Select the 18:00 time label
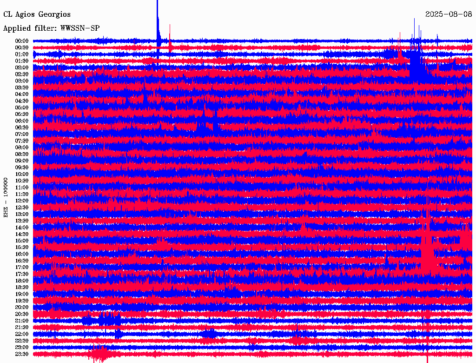Viewport: 476px width, 363px height. (x=22, y=281)
